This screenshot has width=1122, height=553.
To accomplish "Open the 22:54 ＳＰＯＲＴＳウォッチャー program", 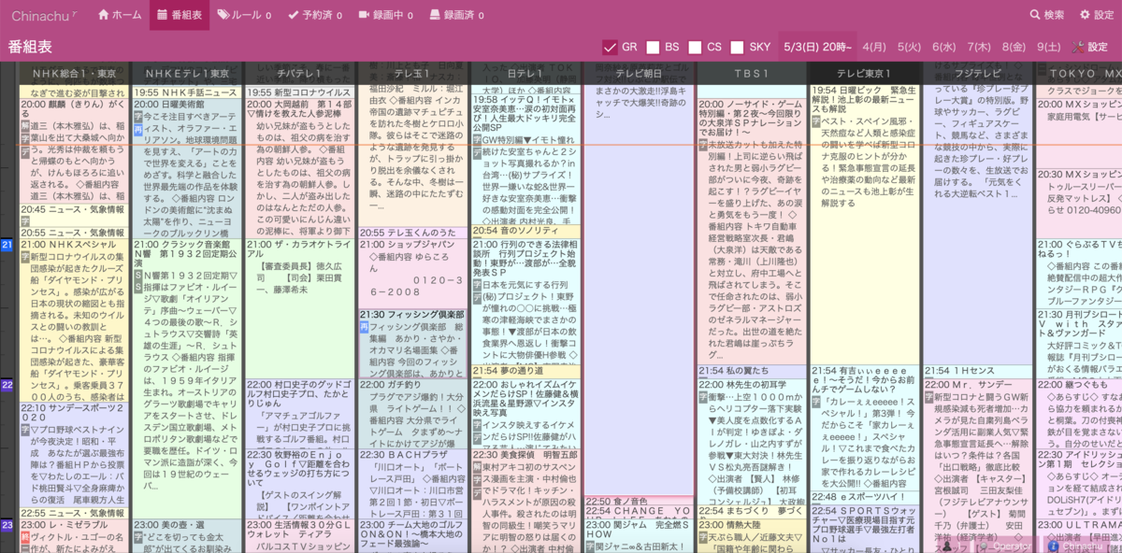I will 865,529.
